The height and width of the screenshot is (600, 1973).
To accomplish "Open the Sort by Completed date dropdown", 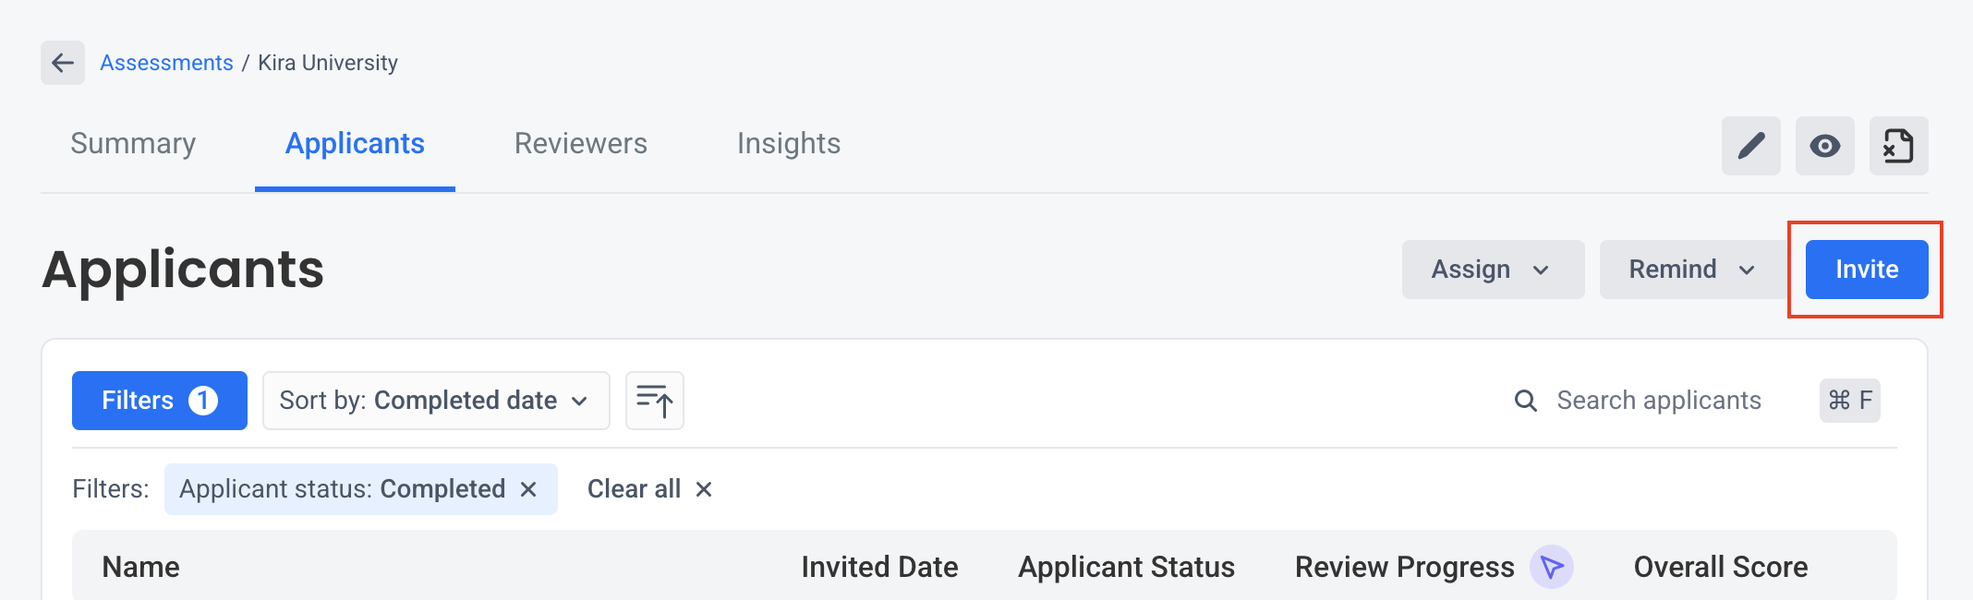I will 436,401.
